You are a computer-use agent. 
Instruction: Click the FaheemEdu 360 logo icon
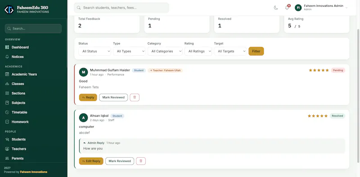tap(9, 9)
